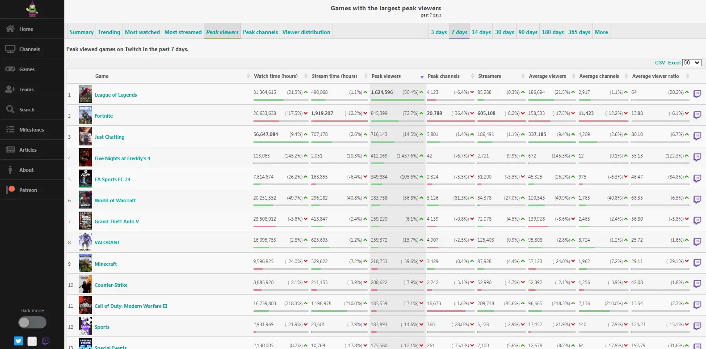Screen dimensions: 706x349
Task: Toggle Dark mode switch
Action: click(32, 322)
